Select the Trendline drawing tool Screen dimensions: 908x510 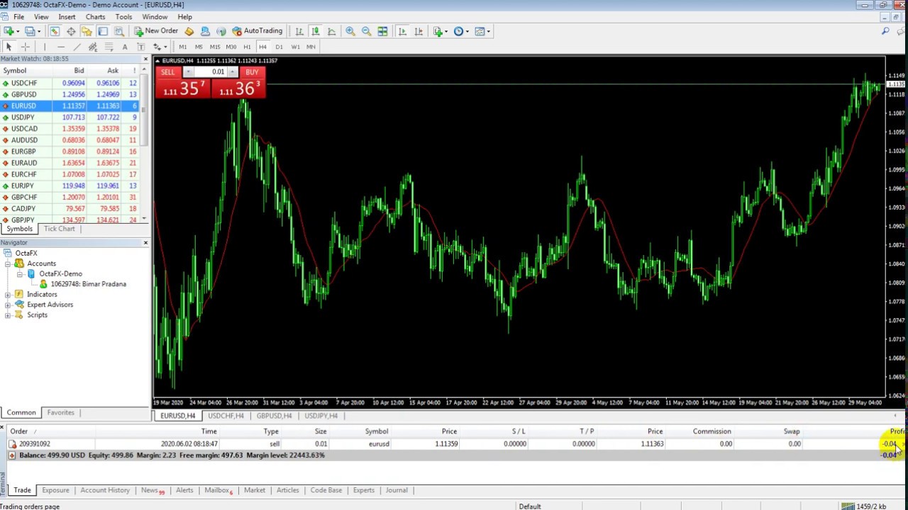click(x=77, y=47)
